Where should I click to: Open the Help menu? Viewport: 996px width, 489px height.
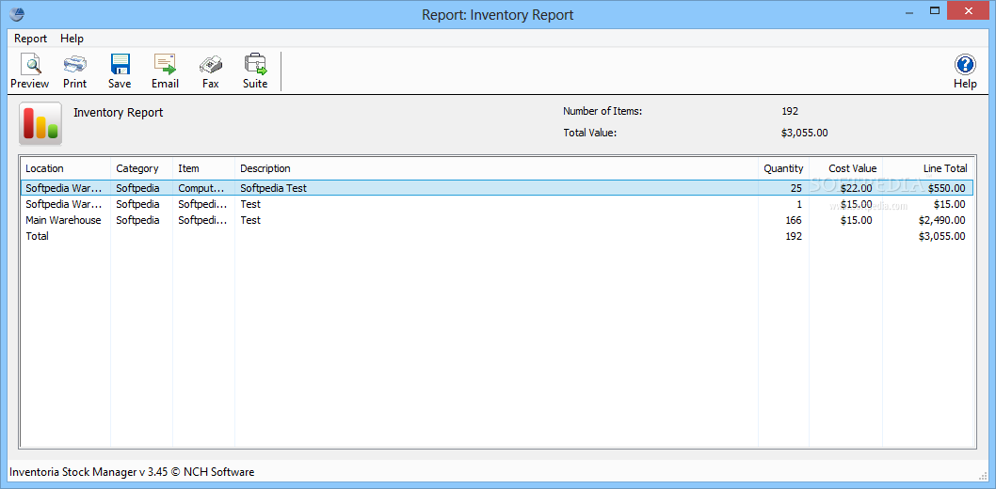pos(72,38)
